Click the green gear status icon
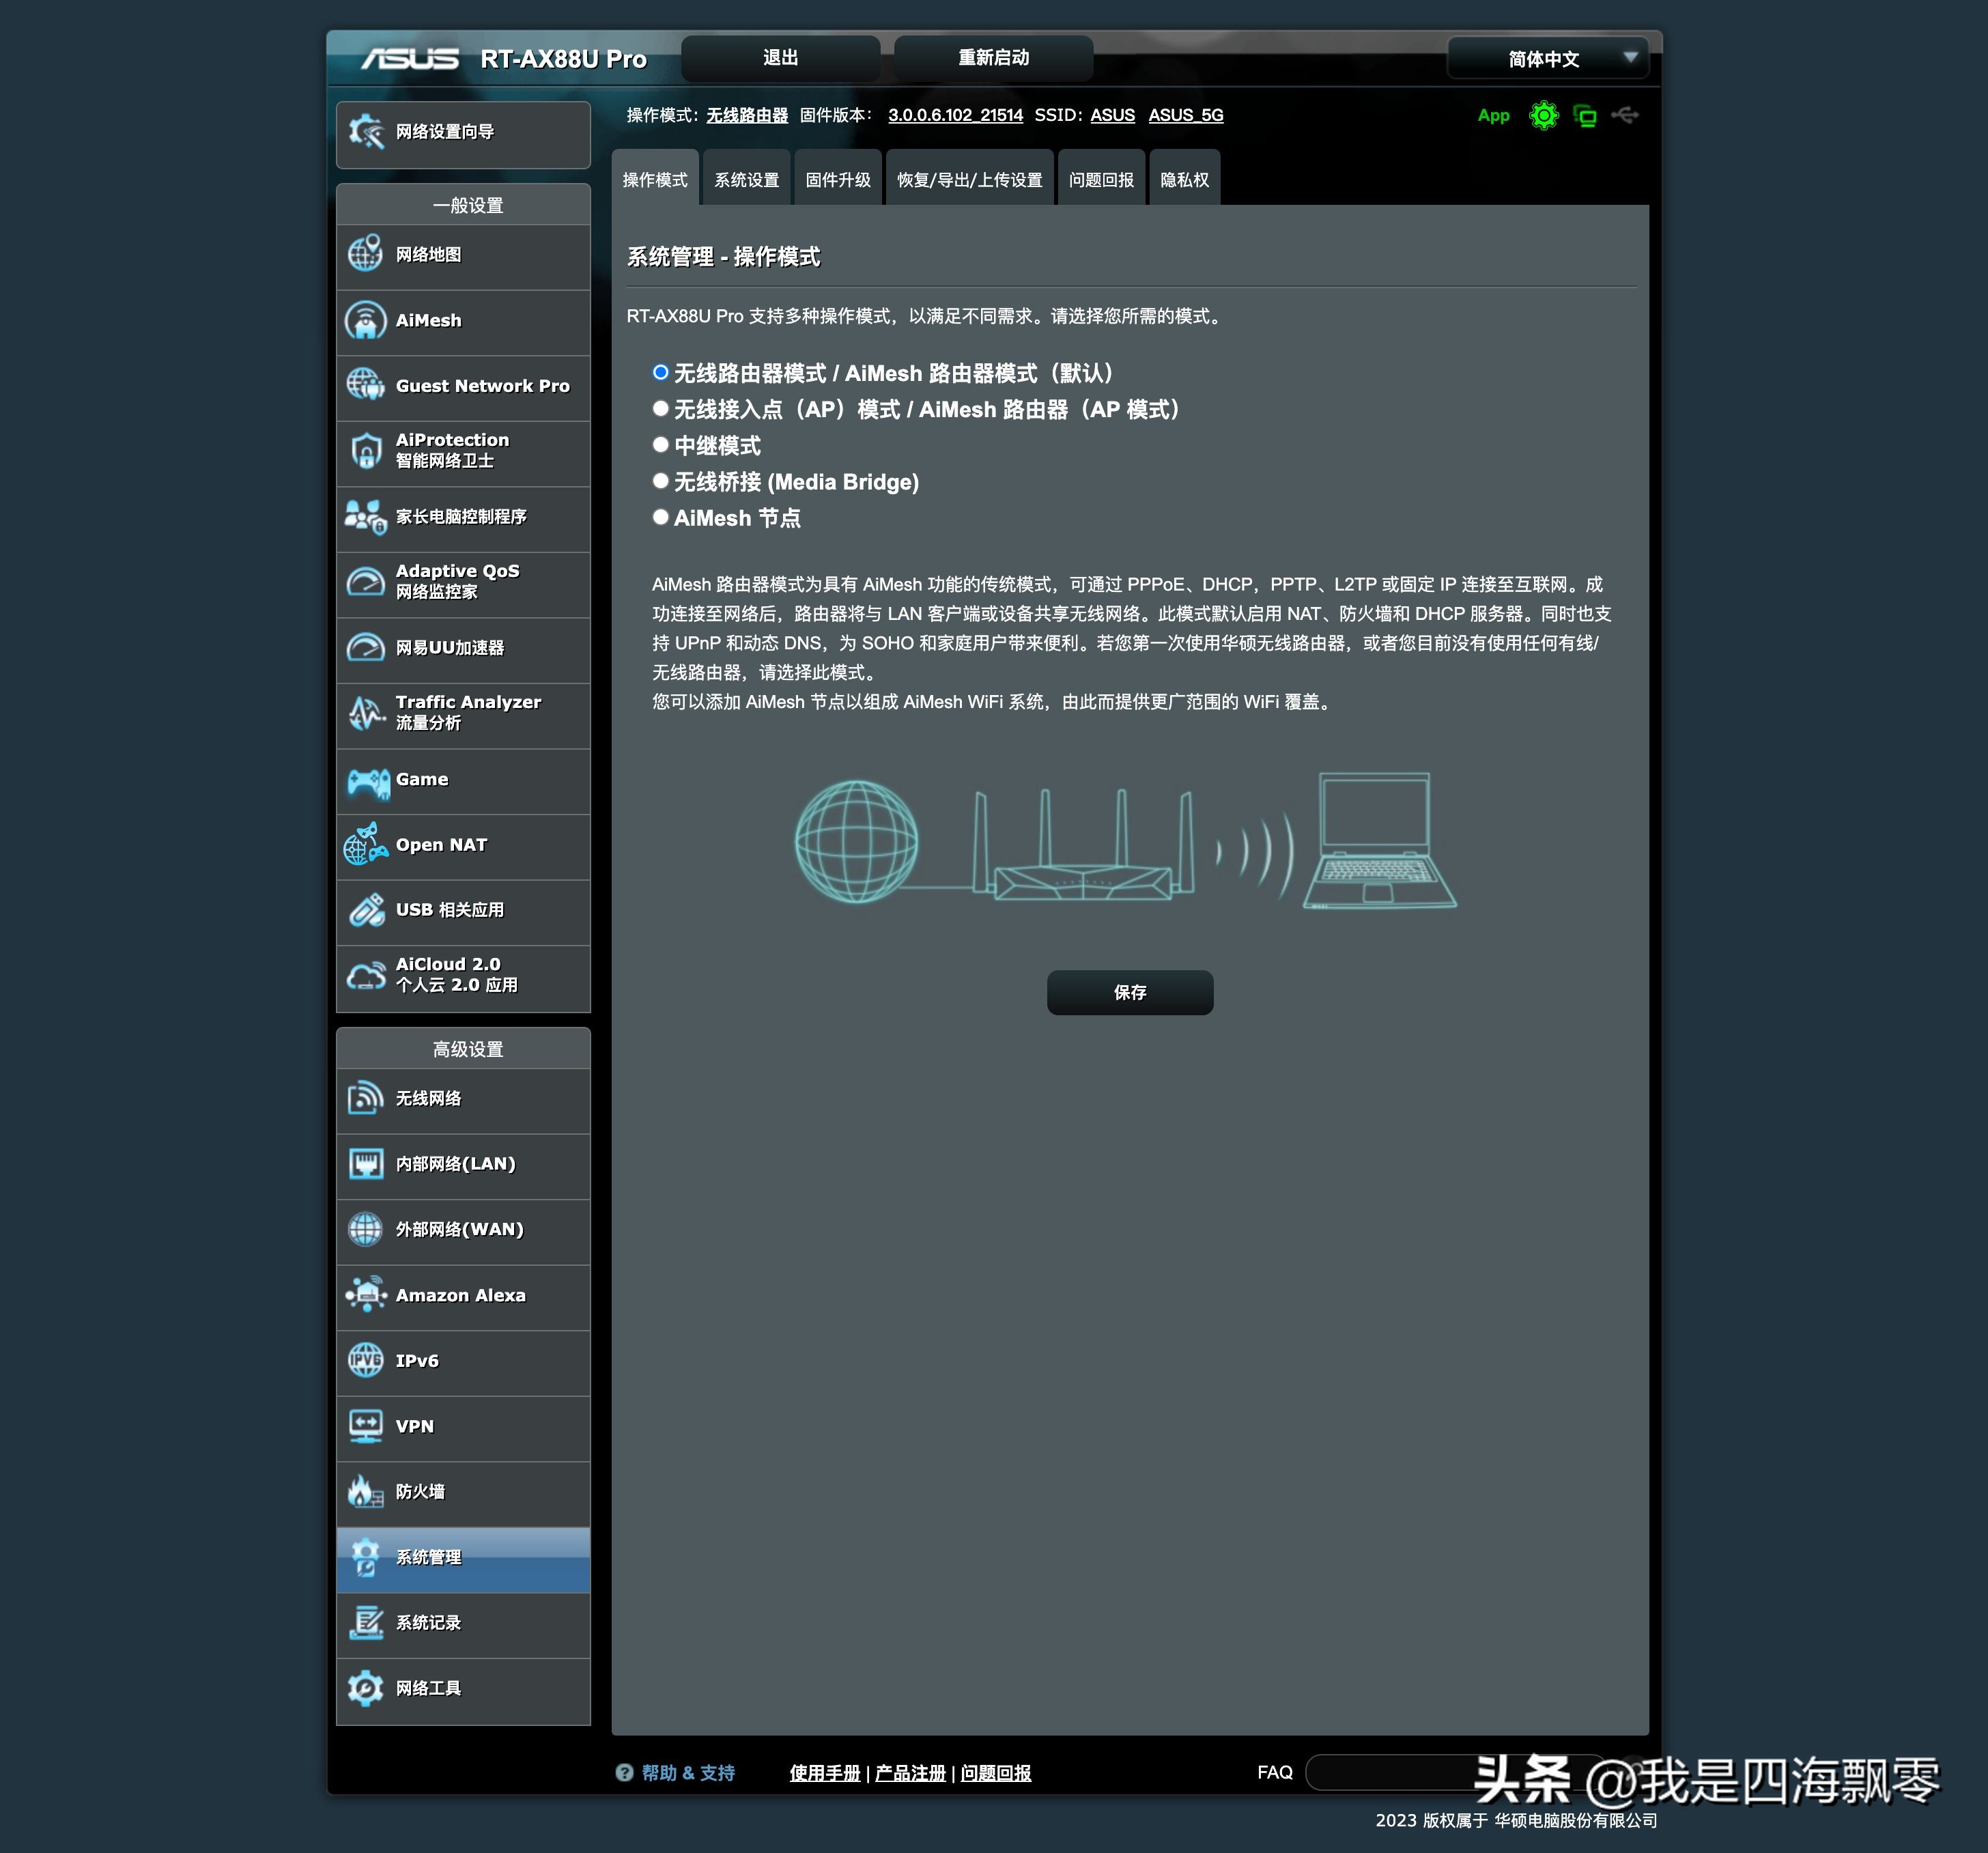 1544,116
